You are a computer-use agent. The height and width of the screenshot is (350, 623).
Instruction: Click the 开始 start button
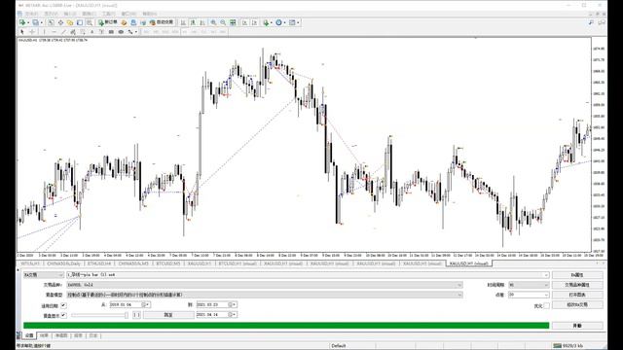point(577,326)
